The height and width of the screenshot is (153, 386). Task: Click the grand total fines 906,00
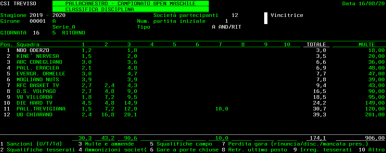(x=375, y=138)
